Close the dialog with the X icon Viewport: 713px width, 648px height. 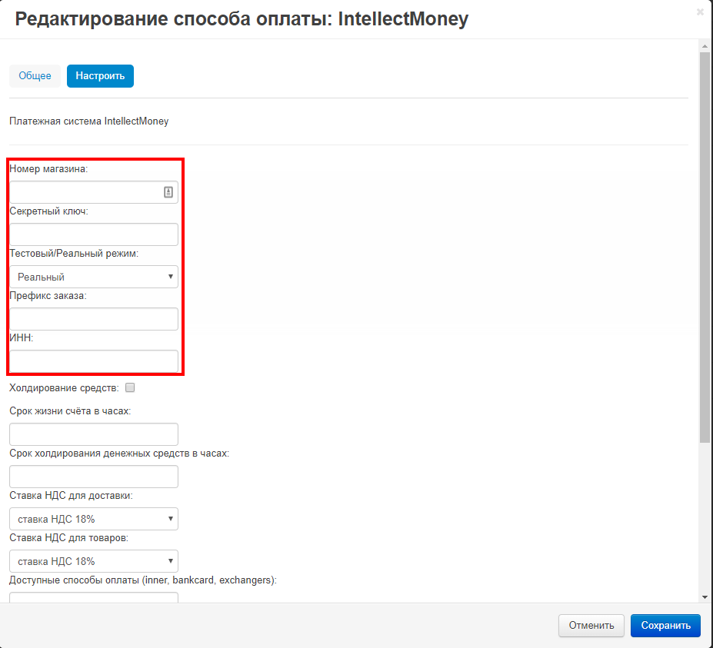pos(700,12)
